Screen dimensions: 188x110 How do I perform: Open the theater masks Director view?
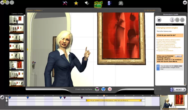pyautogui.click(x=87, y=3)
